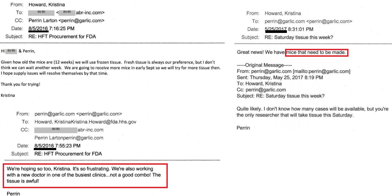The width and height of the screenshot is (392, 196).
Task: Click 'From: perrin@garlic.com <perrin@garlic.com>' header line
Action: point(69,114)
